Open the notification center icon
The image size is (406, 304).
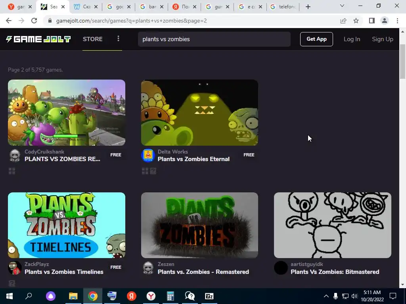(x=393, y=296)
